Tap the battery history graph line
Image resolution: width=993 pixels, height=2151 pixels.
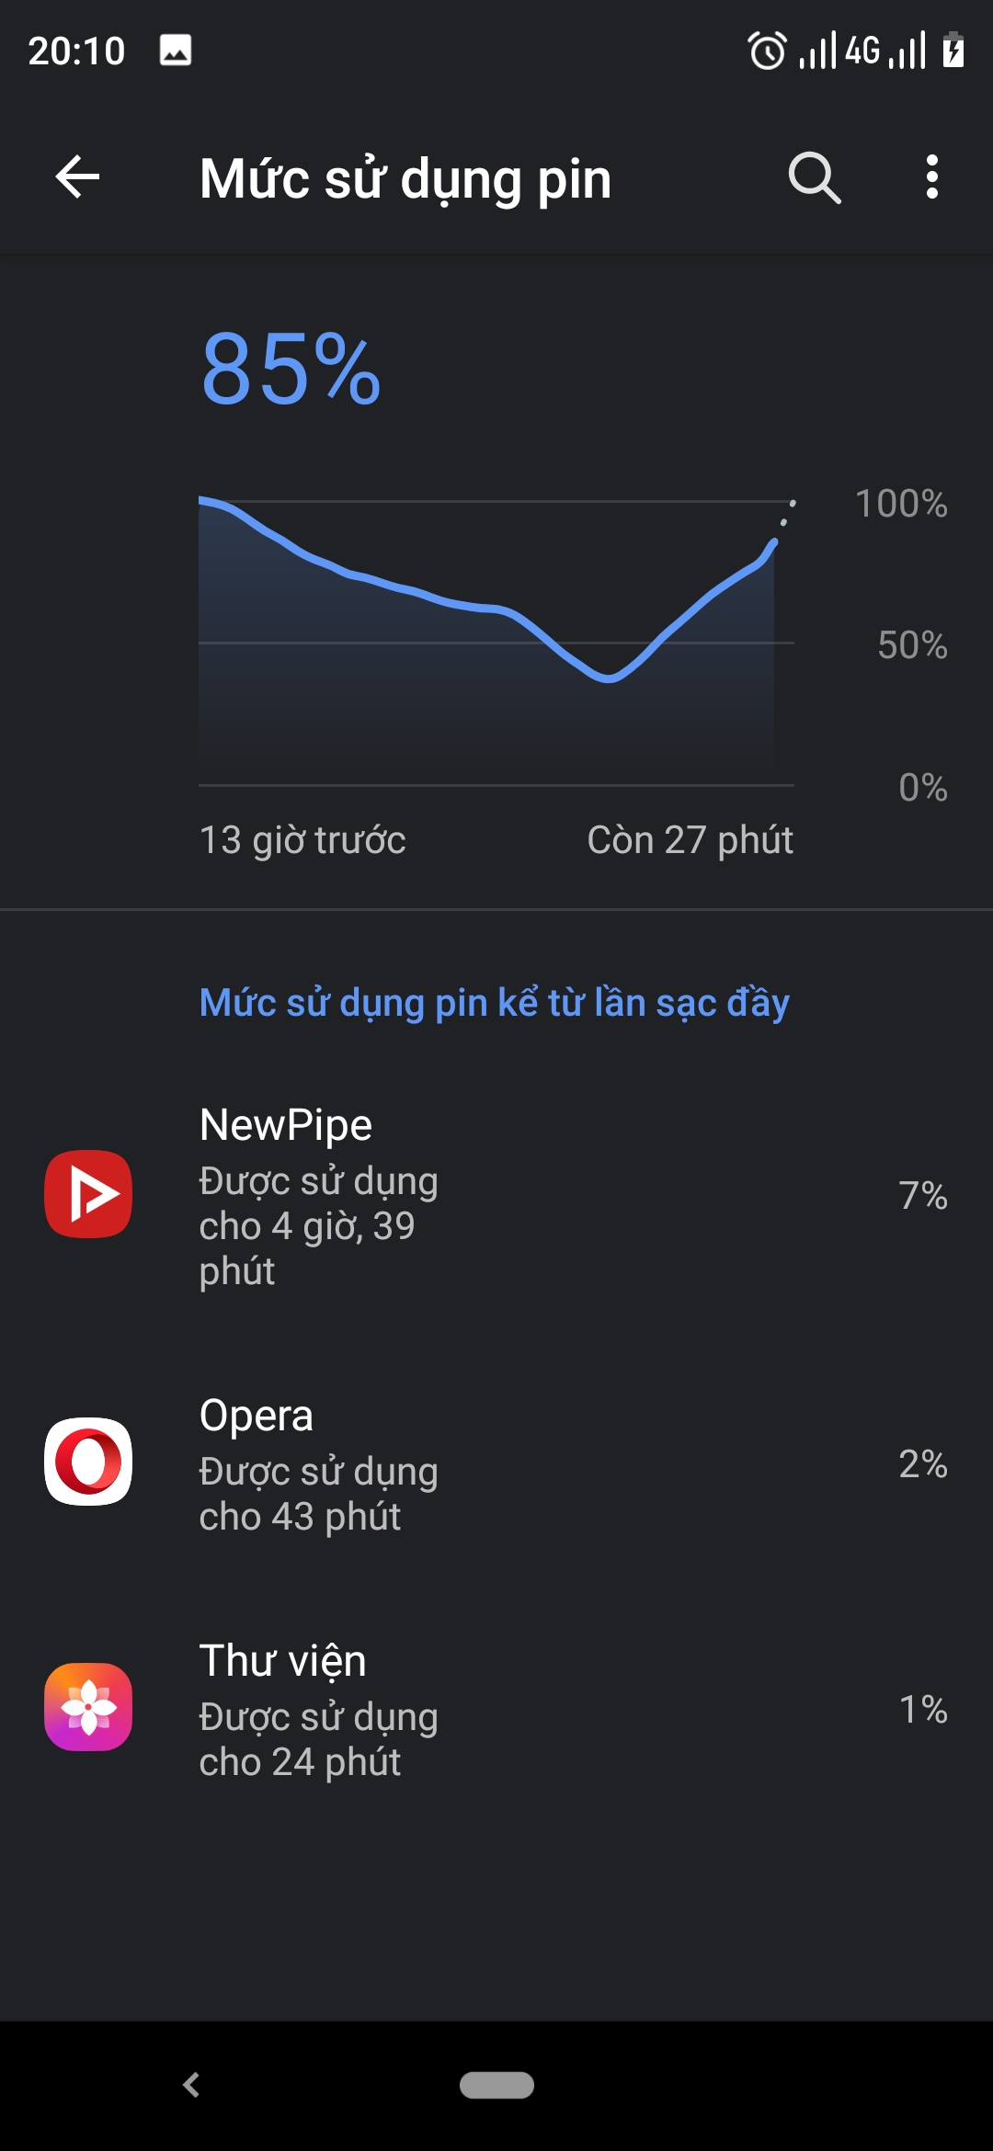[x=496, y=609]
